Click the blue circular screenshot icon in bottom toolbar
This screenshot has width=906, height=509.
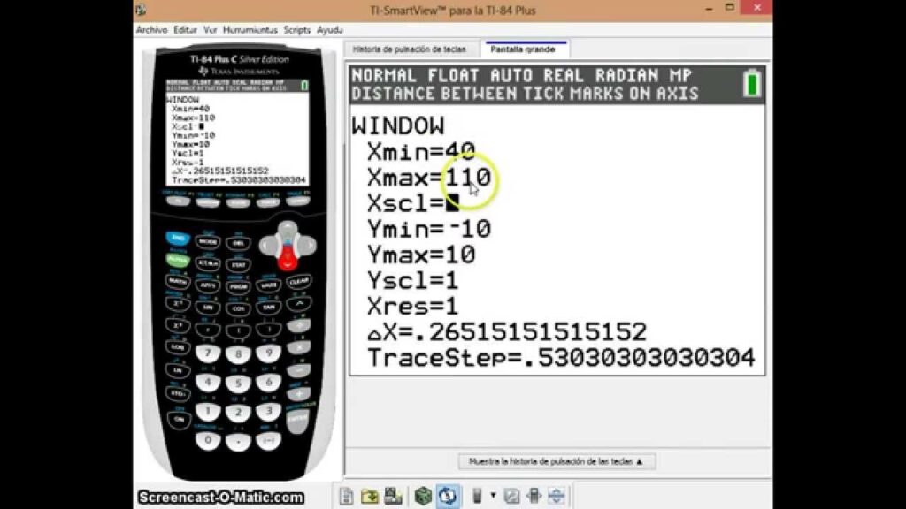click(x=448, y=496)
